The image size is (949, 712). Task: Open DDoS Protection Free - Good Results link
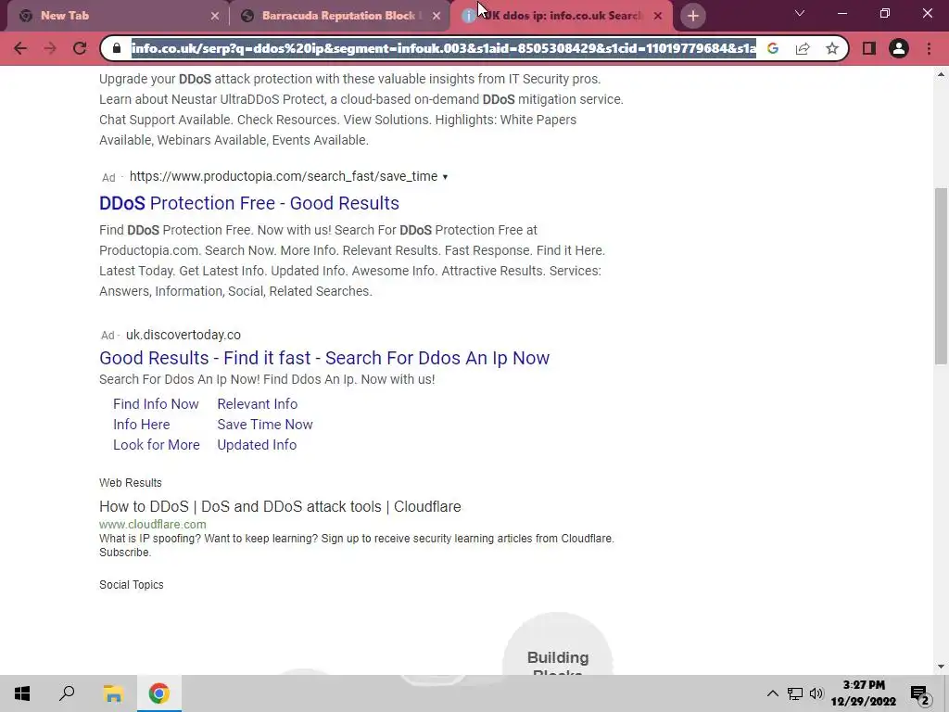click(249, 203)
